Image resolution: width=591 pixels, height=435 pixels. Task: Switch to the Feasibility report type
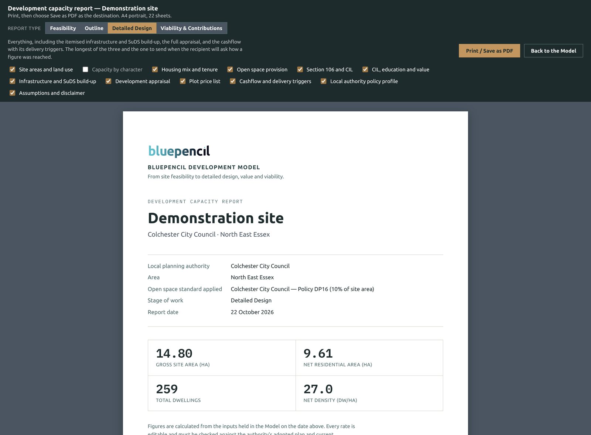click(x=63, y=28)
